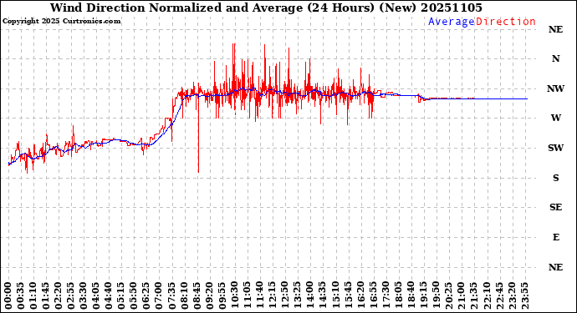The height and width of the screenshot is (313, 577).
Task: Click the 03:30 time label
Action: click(x=84, y=296)
